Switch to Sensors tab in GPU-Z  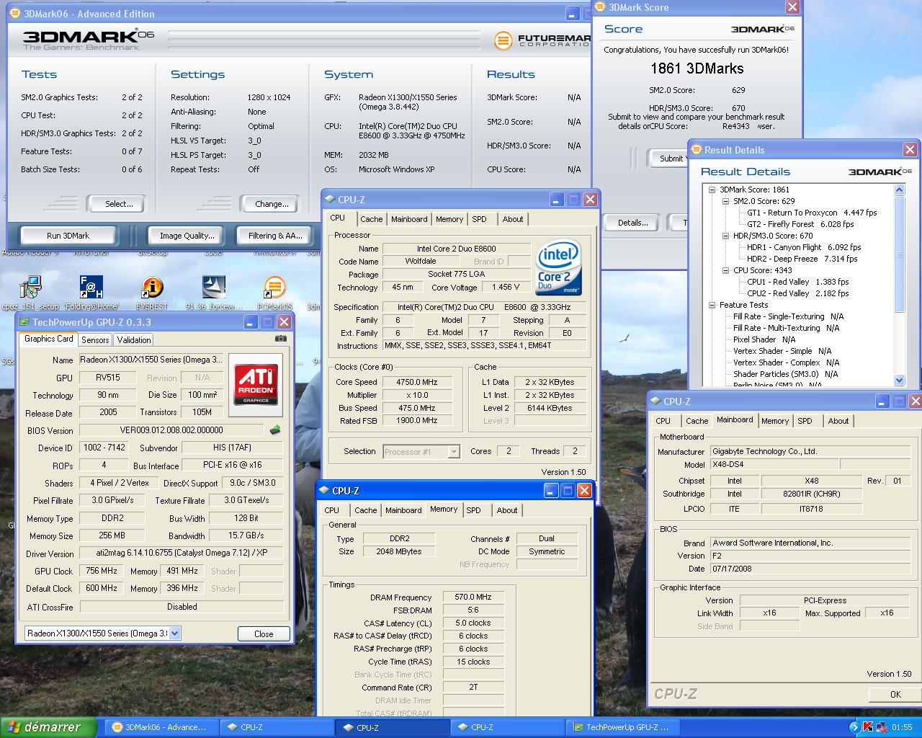[x=95, y=340]
